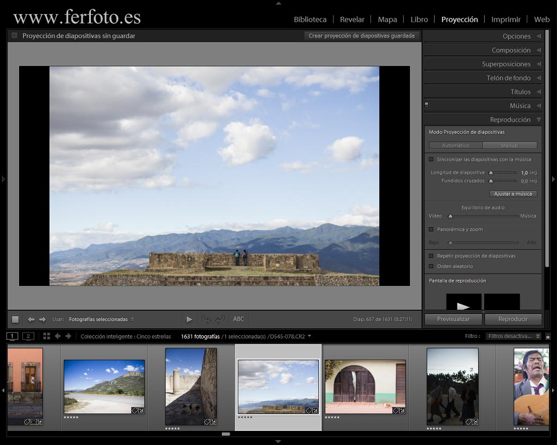The width and height of the screenshot is (557, 445).
Task: Hide right panel side arrow
Action: pyautogui.click(x=553, y=179)
